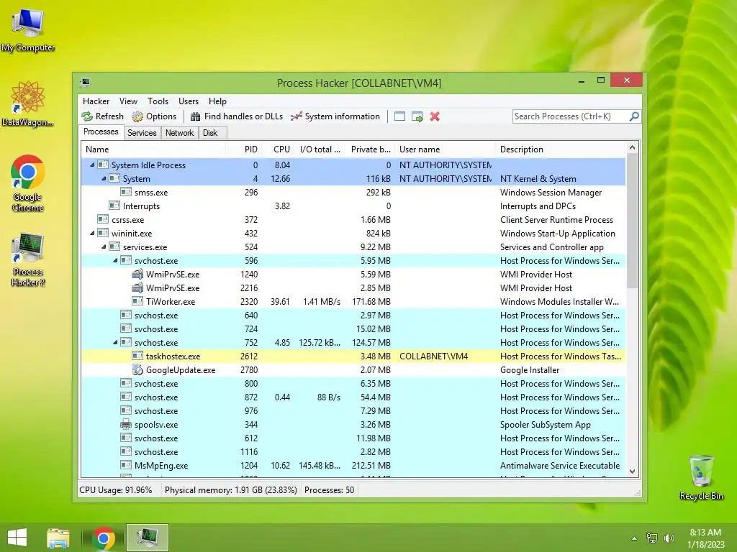Select the Recycle Bin icon
The image size is (737, 552).
(701, 477)
